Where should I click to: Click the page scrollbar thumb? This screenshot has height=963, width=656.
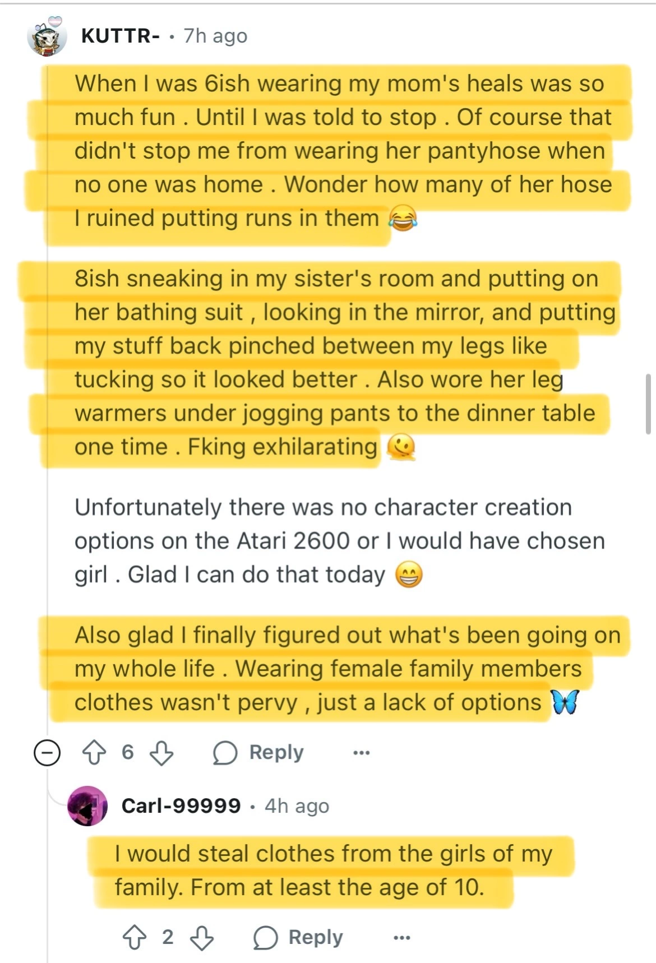click(x=648, y=404)
